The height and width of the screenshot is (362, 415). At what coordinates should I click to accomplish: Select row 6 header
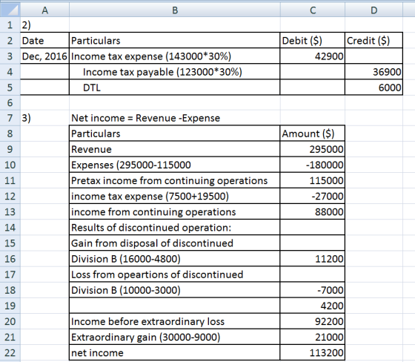(x=10, y=102)
